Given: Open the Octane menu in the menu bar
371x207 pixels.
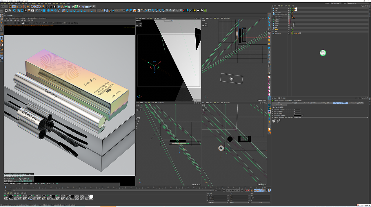Looking at the screenshot, I should [68, 3].
